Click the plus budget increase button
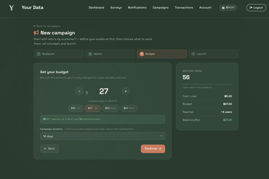This screenshot has height=179, width=269. [126, 91]
